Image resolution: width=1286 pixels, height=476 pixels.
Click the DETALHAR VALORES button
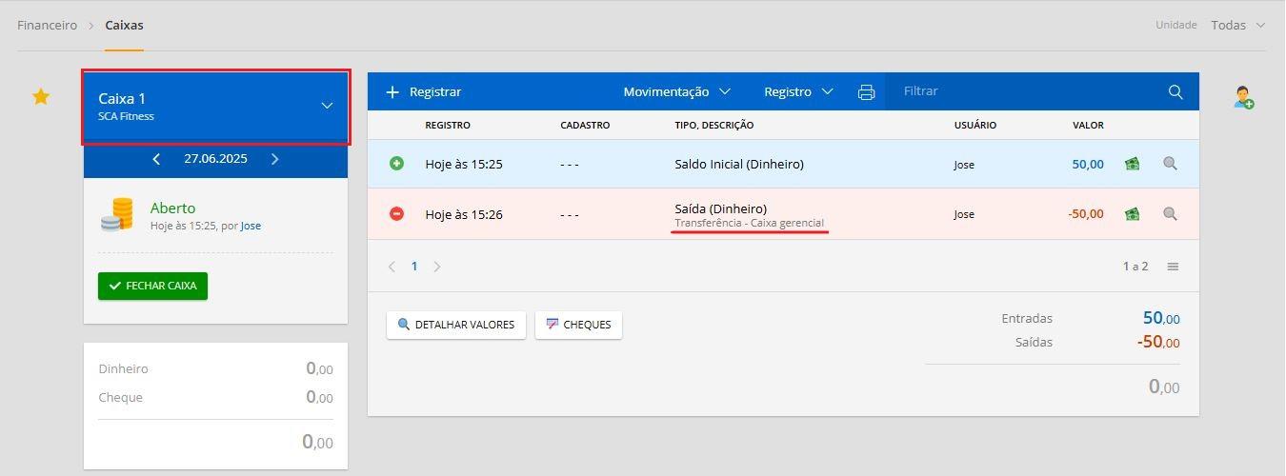(x=456, y=325)
